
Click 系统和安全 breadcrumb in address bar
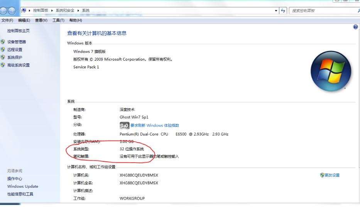point(65,10)
